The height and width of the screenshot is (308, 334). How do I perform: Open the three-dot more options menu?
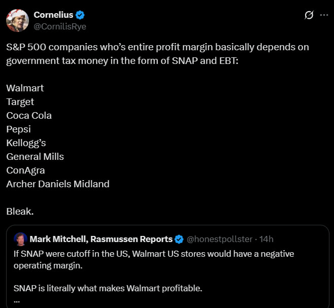click(323, 15)
